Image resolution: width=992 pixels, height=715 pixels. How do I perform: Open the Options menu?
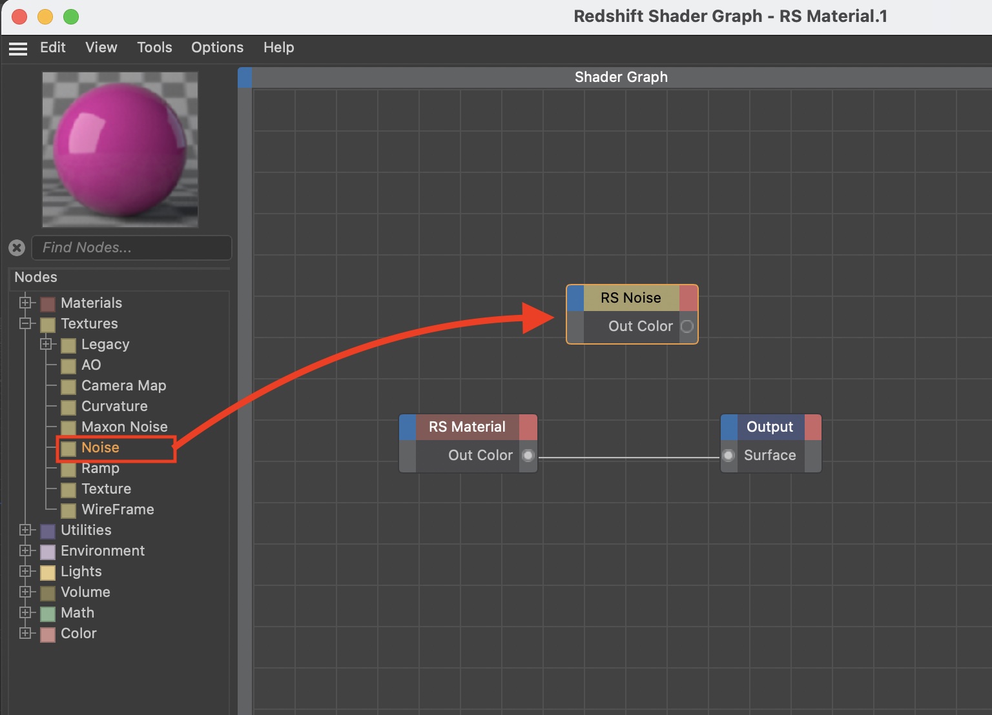tap(217, 48)
